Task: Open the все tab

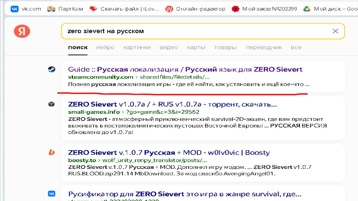Action: click(x=296, y=47)
